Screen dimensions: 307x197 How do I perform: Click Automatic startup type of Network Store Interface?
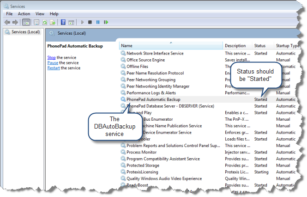(286, 53)
